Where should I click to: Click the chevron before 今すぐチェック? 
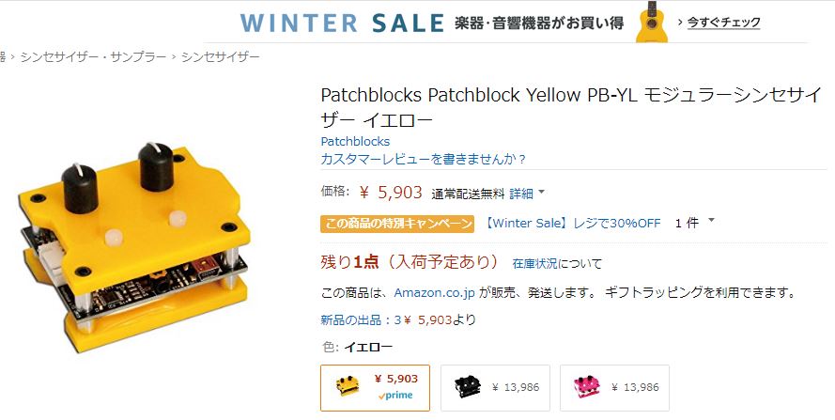pyautogui.click(x=680, y=23)
